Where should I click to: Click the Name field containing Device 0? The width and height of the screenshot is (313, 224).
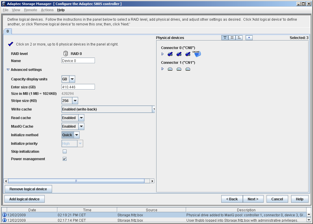point(78,61)
